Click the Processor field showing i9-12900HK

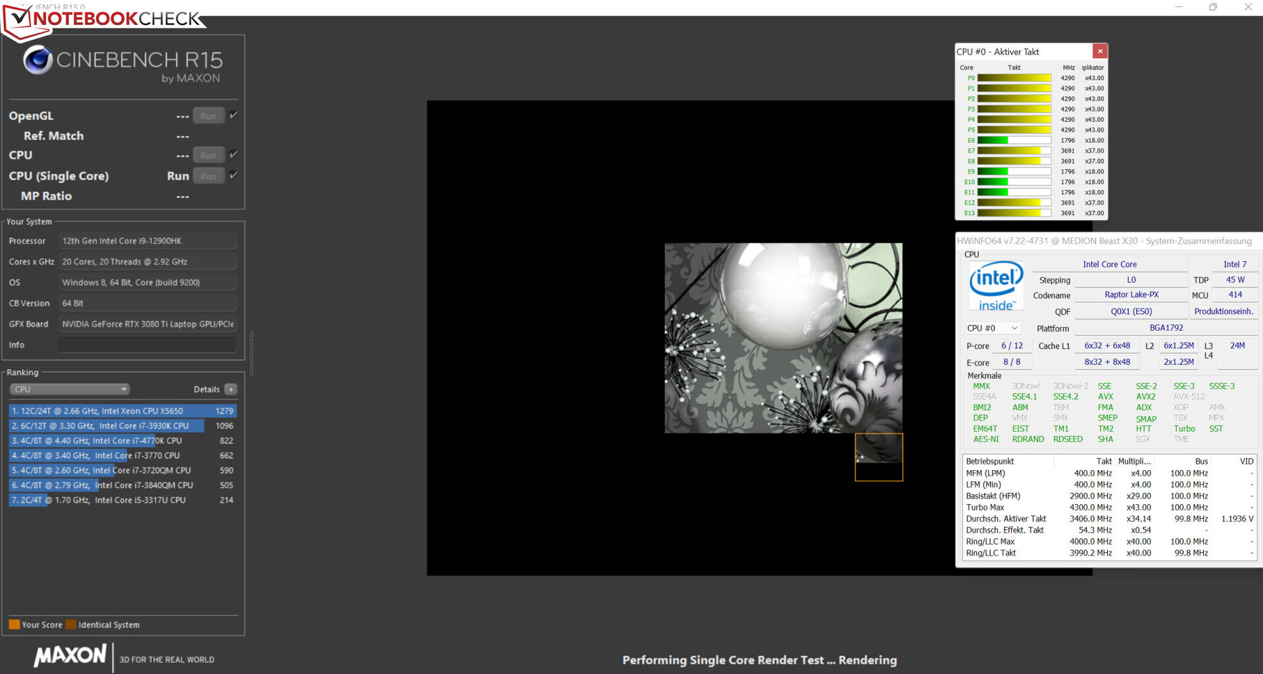[x=148, y=241]
